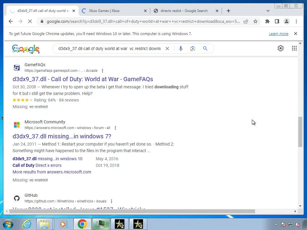
Task: Select the d3dx9_37.dll call of duty tab
Action: click(x=43, y=11)
